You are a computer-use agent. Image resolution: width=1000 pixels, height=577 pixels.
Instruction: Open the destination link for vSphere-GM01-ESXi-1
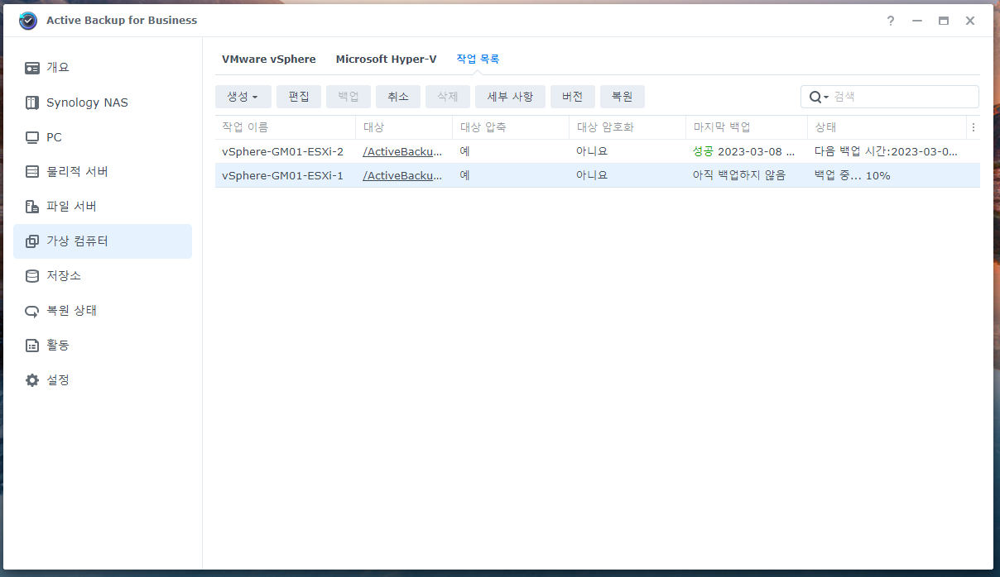[x=402, y=176]
